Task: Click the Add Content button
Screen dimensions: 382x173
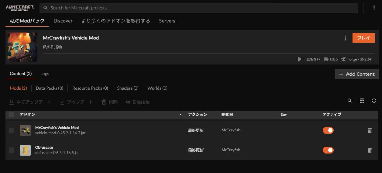Action: coord(357,74)
